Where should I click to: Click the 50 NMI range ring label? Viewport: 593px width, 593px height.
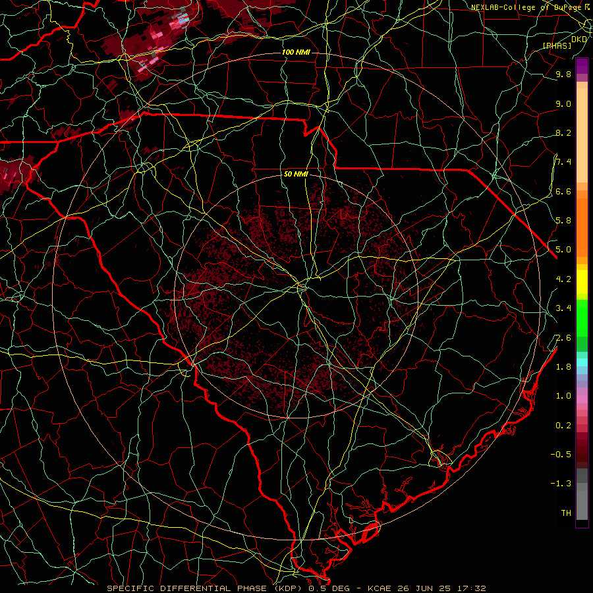(x=296, y=175)
